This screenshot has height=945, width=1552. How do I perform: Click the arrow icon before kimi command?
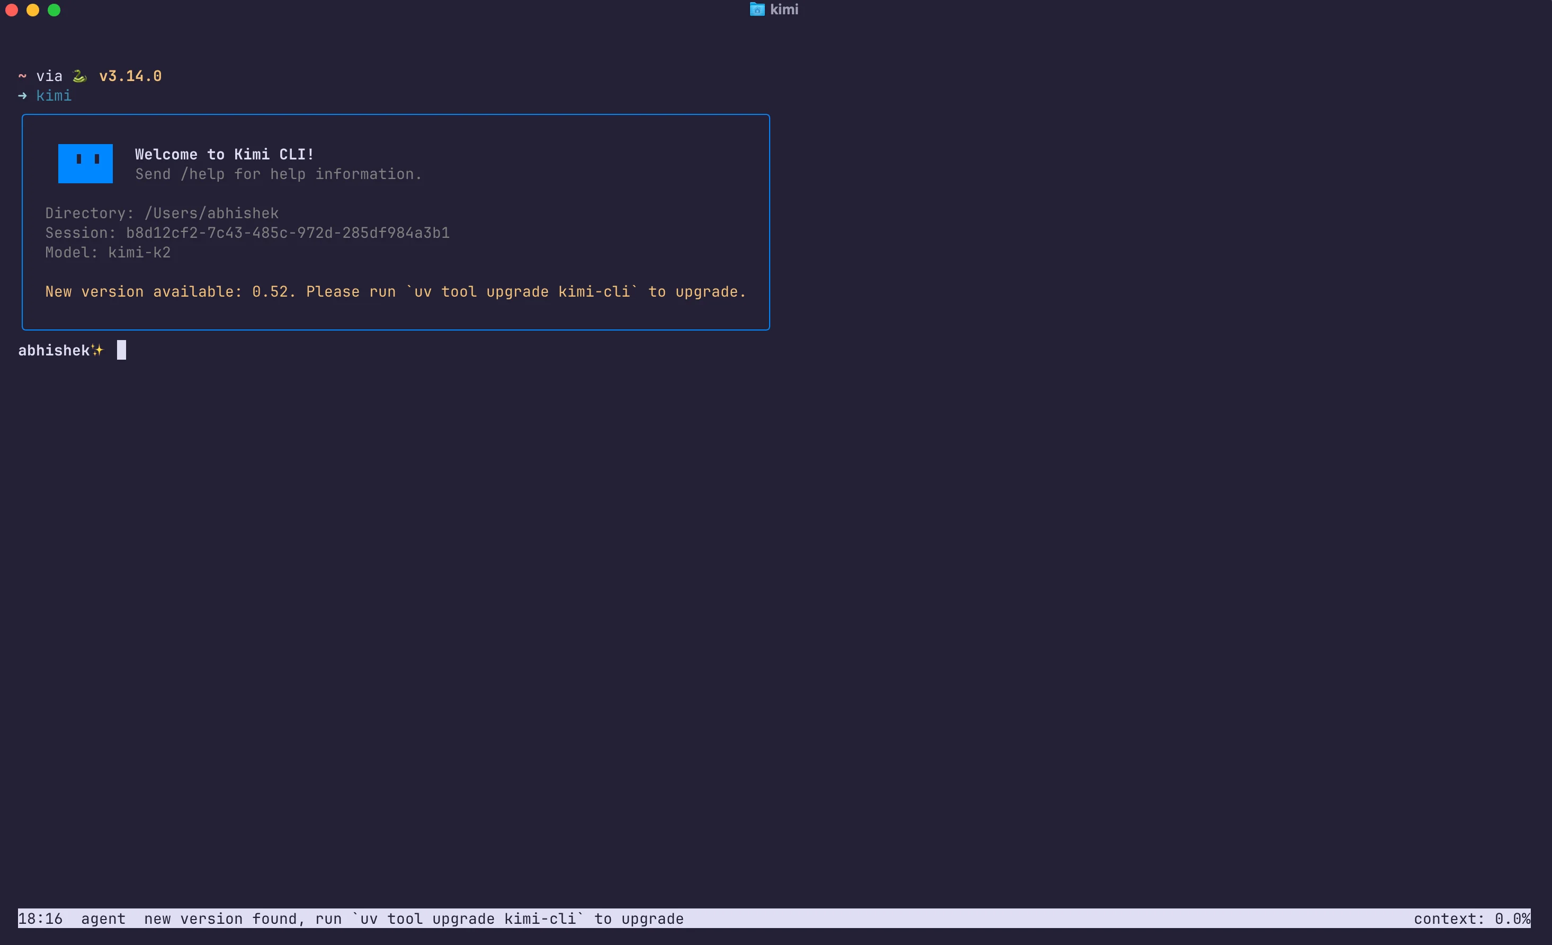pos(23,96)
